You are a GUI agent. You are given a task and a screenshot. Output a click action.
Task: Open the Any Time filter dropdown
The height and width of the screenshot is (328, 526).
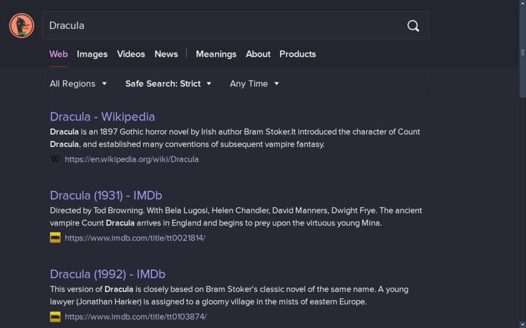pyautogui.click(x=254, y=84)
